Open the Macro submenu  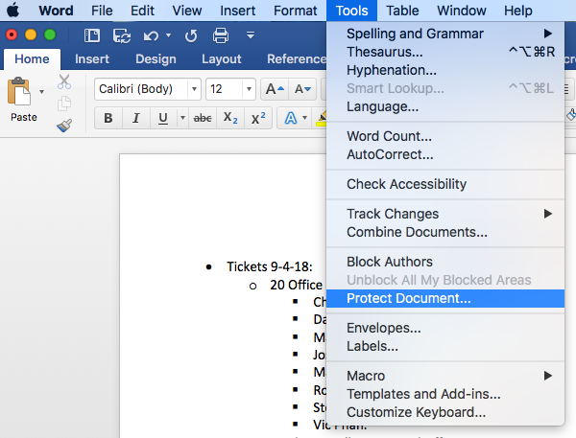[445, 376]
